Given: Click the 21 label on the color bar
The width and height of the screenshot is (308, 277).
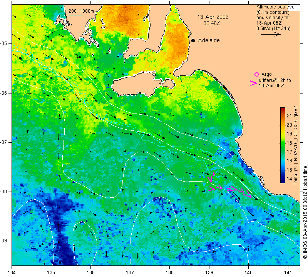Looking at the screenshot, I should pyautogui.click(x=289, y=116).
